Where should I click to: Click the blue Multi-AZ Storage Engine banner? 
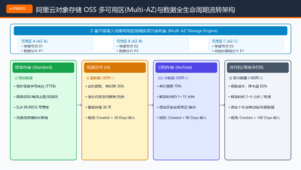150,31
